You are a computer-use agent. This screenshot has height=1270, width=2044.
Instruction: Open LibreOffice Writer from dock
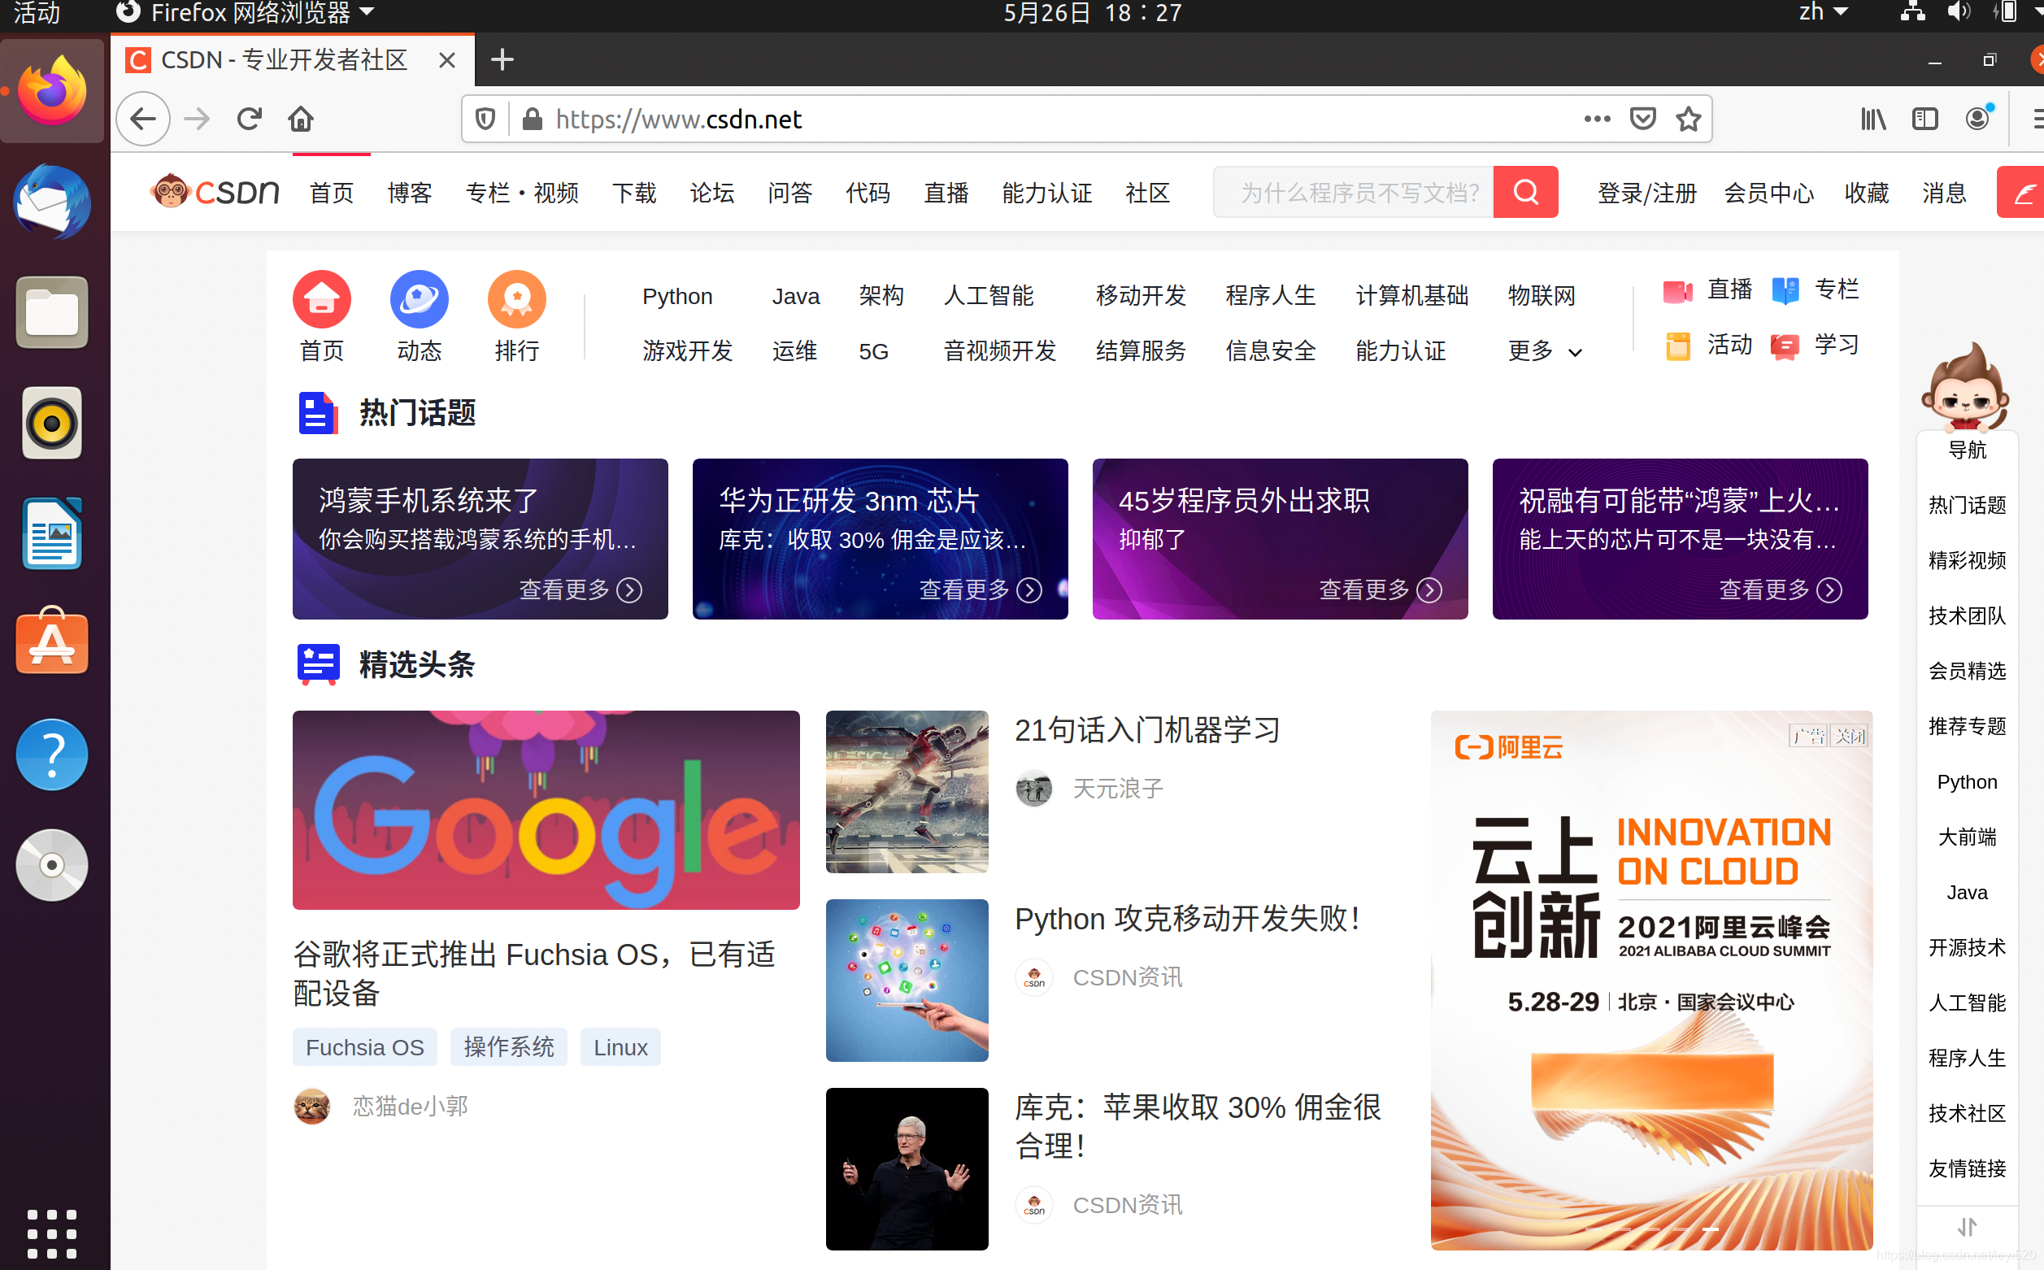tap(52, 533)
